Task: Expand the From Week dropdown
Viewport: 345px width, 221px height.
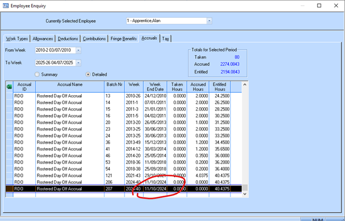Action: [x=78, y=50]
